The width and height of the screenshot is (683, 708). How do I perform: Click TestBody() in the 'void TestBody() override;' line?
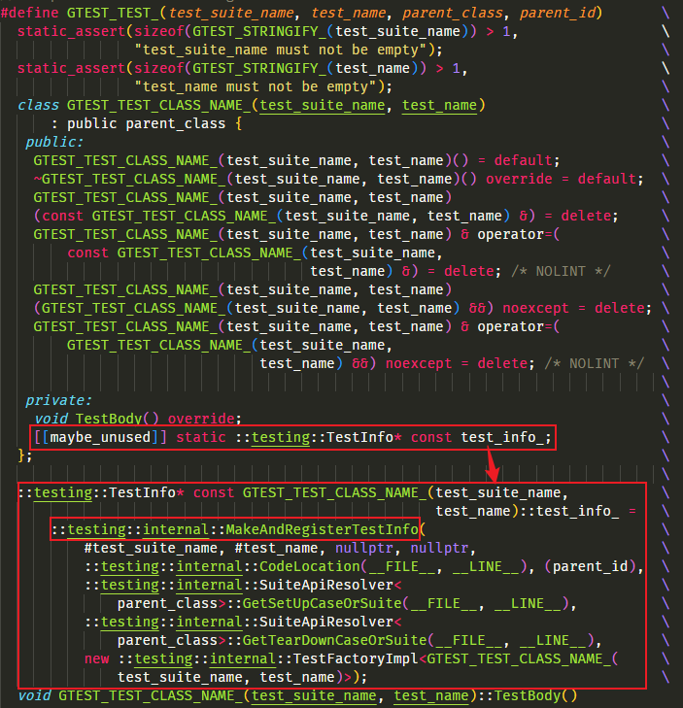pos(117,419)
